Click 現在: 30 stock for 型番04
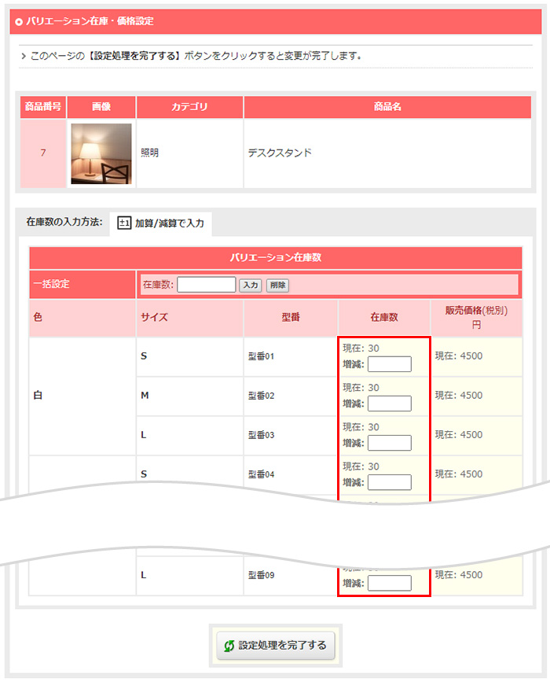This screenshot has width=550, height=682. click(361, 466)
